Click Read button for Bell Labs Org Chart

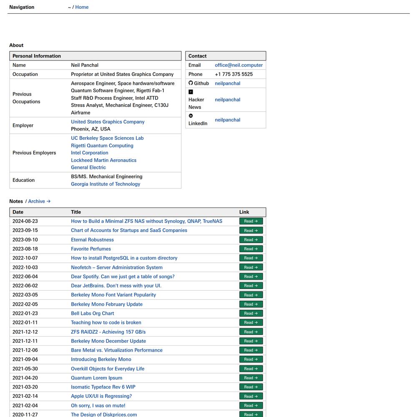[251, 313]
